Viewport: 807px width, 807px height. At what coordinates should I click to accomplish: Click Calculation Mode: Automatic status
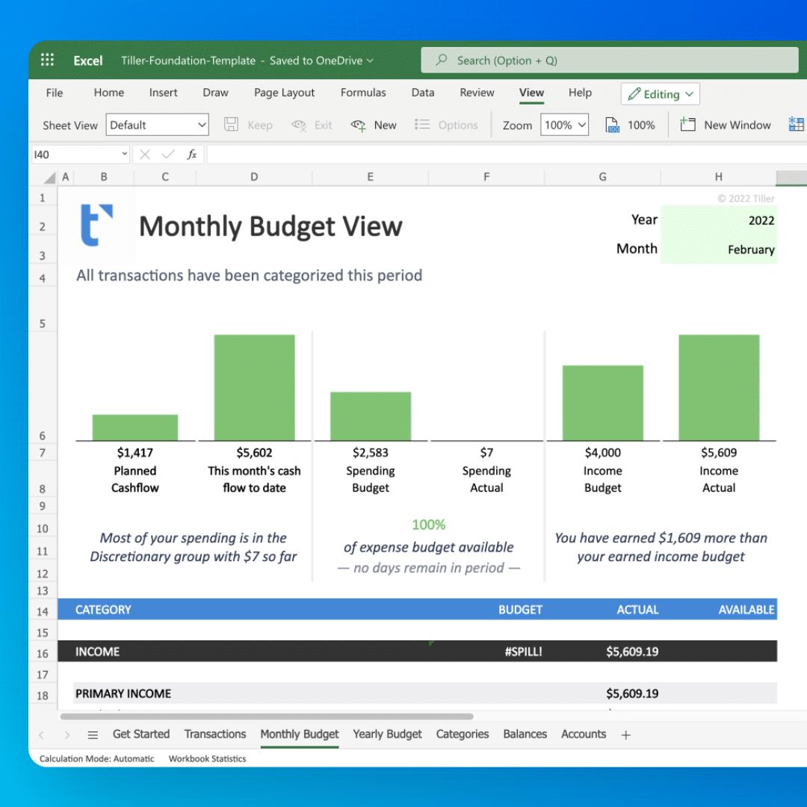[96, 759]
